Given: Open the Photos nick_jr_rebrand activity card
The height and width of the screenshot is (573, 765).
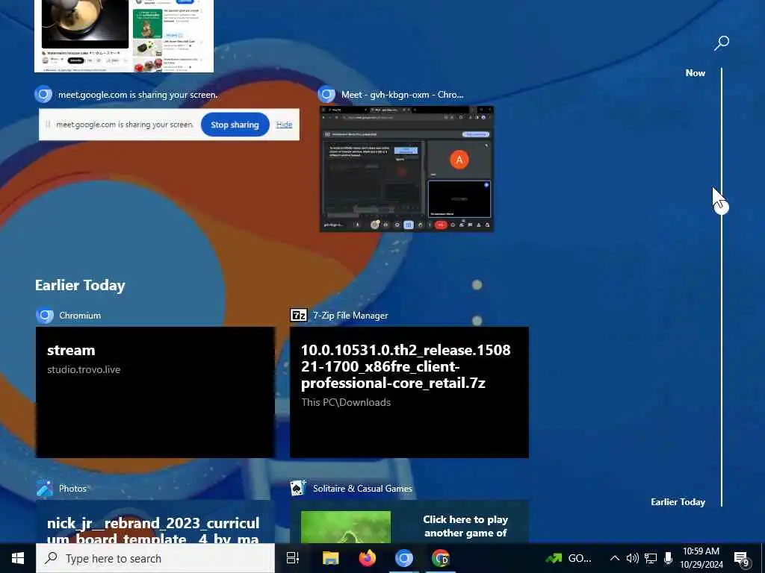Looking at the screenshot, I should click(x=155, y=522).
